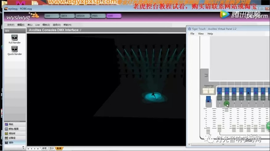This screenshot has height=151, width=270.
Task: Select the first bottom view tab
Action: 45,148
